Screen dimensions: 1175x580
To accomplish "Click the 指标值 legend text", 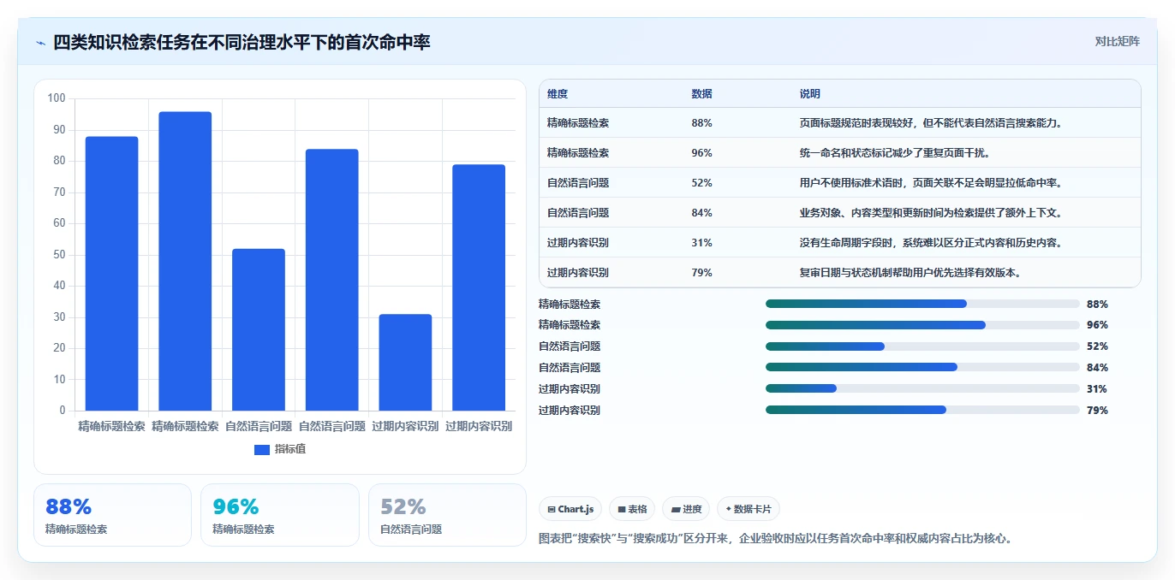I will pyautogui.click(x=290, y=450).
